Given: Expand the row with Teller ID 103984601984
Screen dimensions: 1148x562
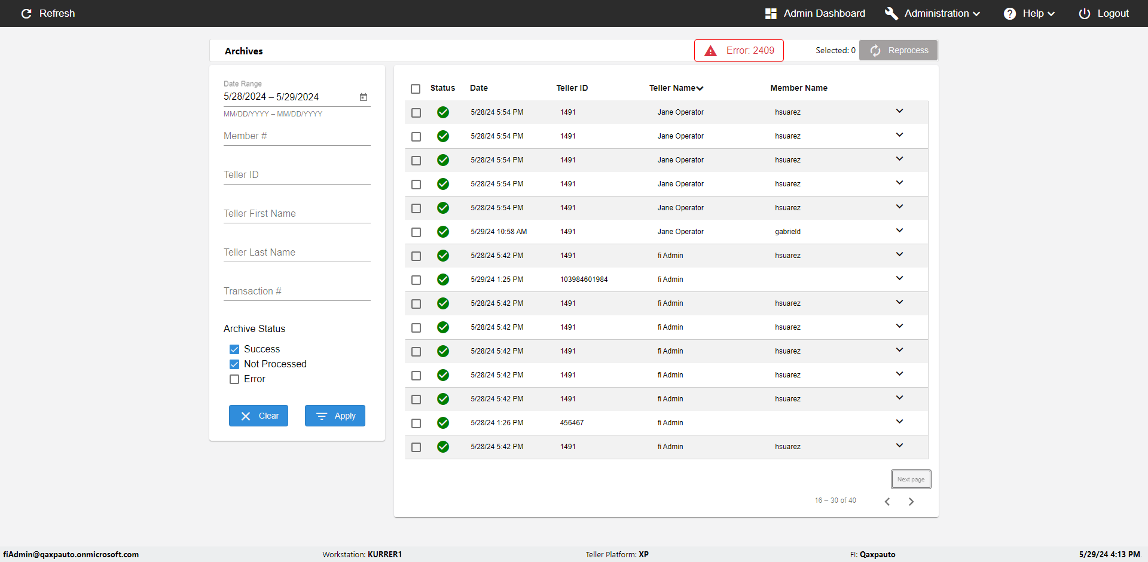Looking at the screenshot, I should point(899,278).
